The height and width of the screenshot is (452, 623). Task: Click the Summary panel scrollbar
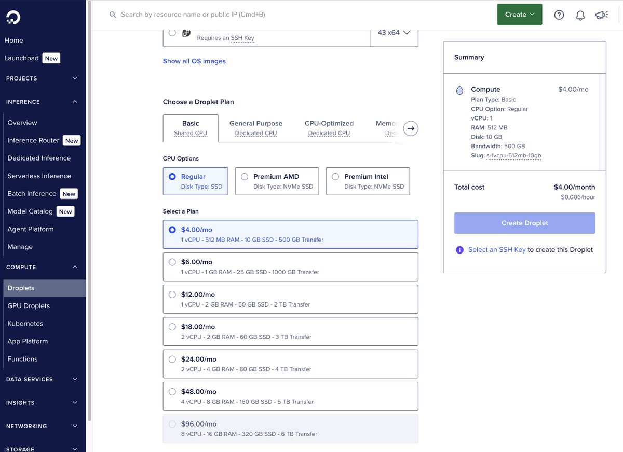click(x=602, y=122)
